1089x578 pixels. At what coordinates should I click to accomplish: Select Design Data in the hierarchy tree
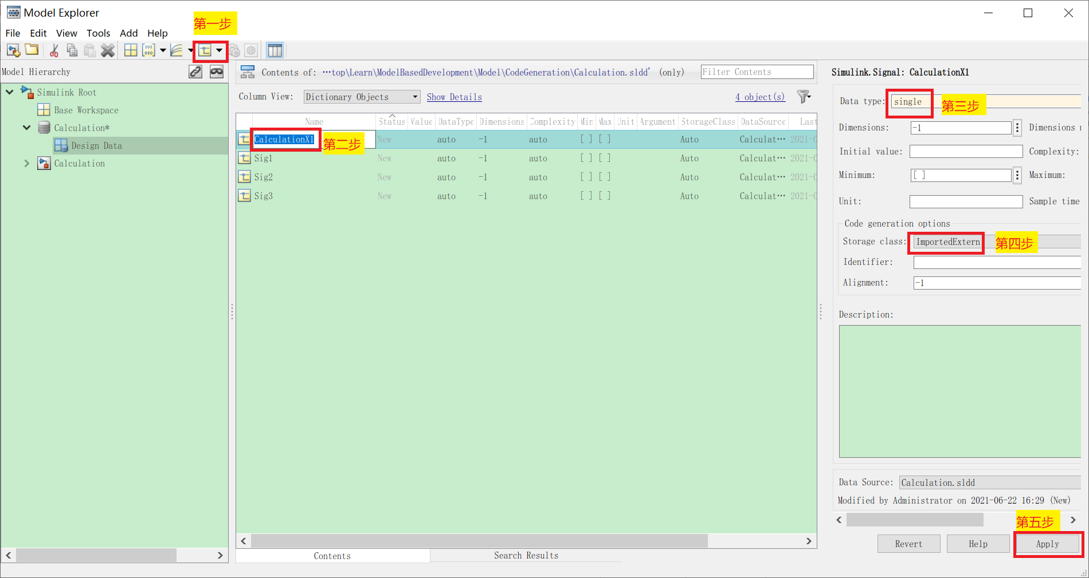pyautogui.click(x=96, y=145)
